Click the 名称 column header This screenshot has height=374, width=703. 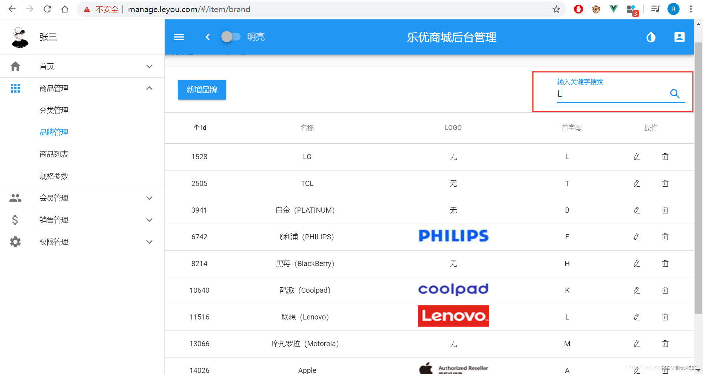coord(307,127)
